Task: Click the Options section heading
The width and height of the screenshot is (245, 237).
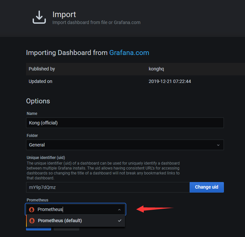Action: (38, 101)
